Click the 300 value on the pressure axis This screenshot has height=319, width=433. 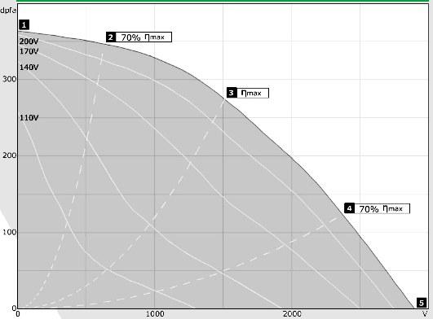[10, 79]
